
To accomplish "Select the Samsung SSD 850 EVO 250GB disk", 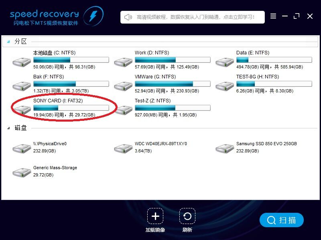I will point(225,148).
